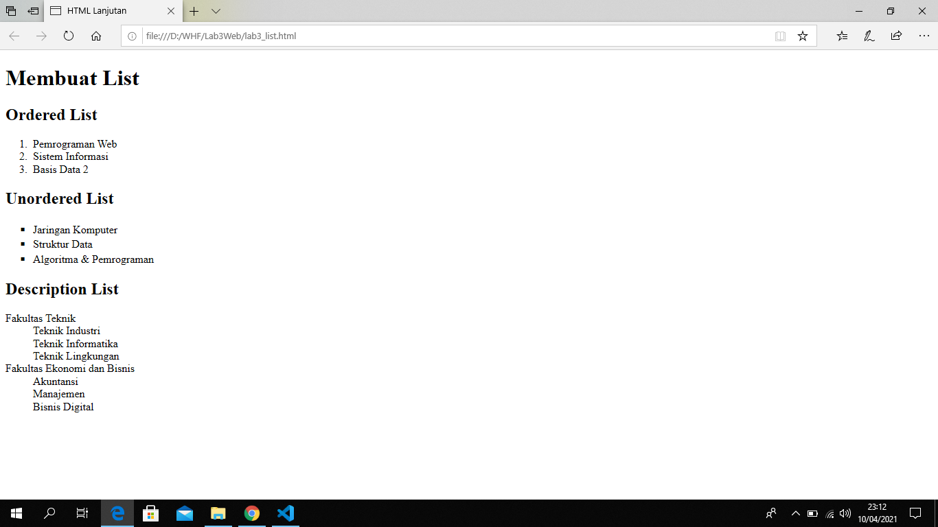Click "Pemrograman Web" list item
This screenshot has height=527, width=938.
pyautogui.click(x=75, y=144)
